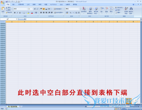Image resolution: width=142 pixels, height=110 pixels.
Task: Click the Insert cells icon
Action: click(x=102, y=8)
